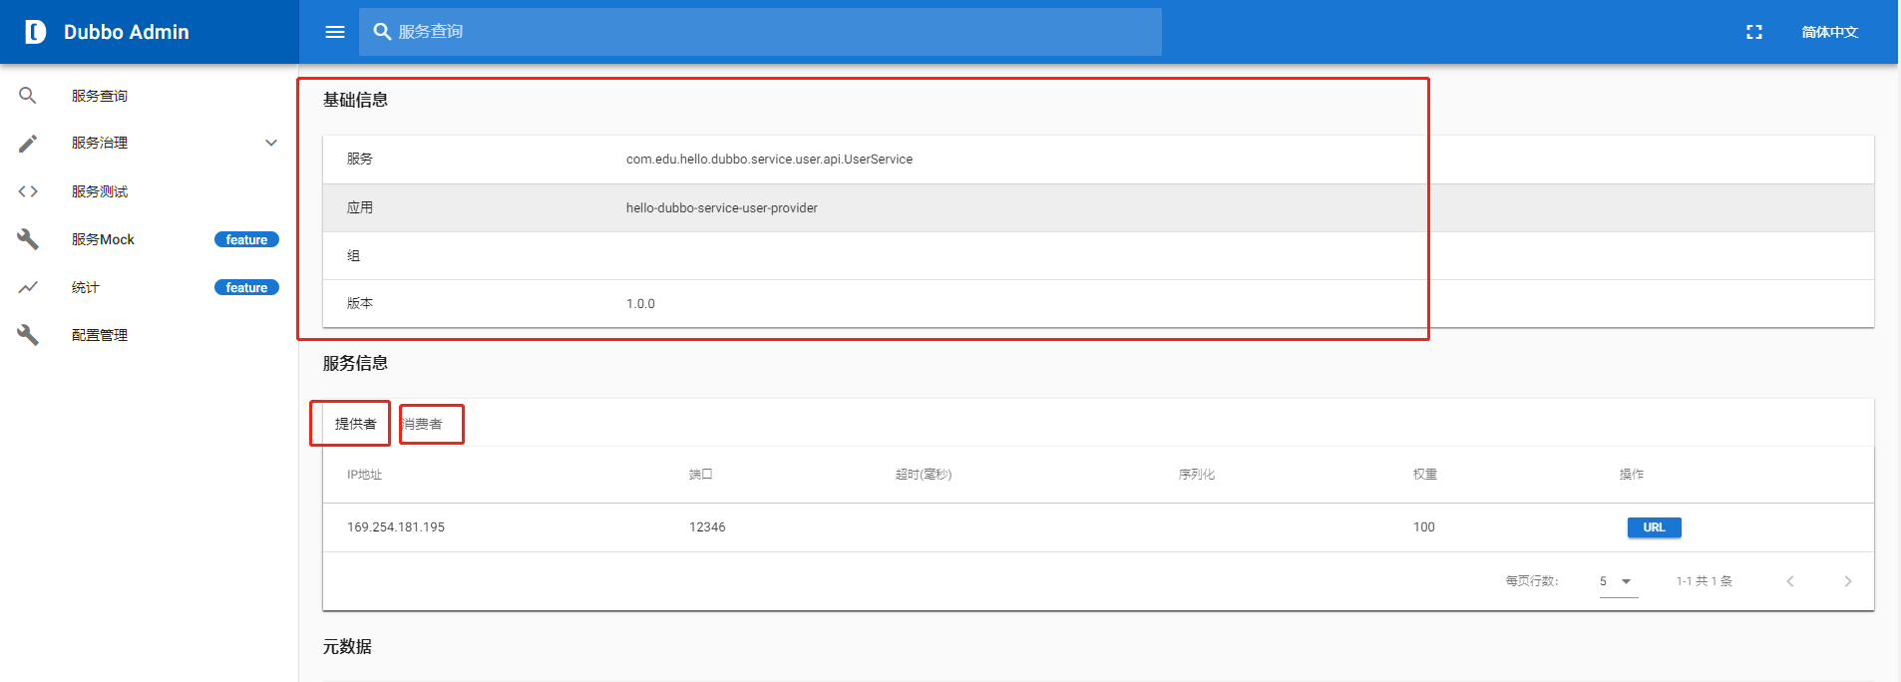
Task: Click the 每页行数 label
Action: pos(1532,581)
